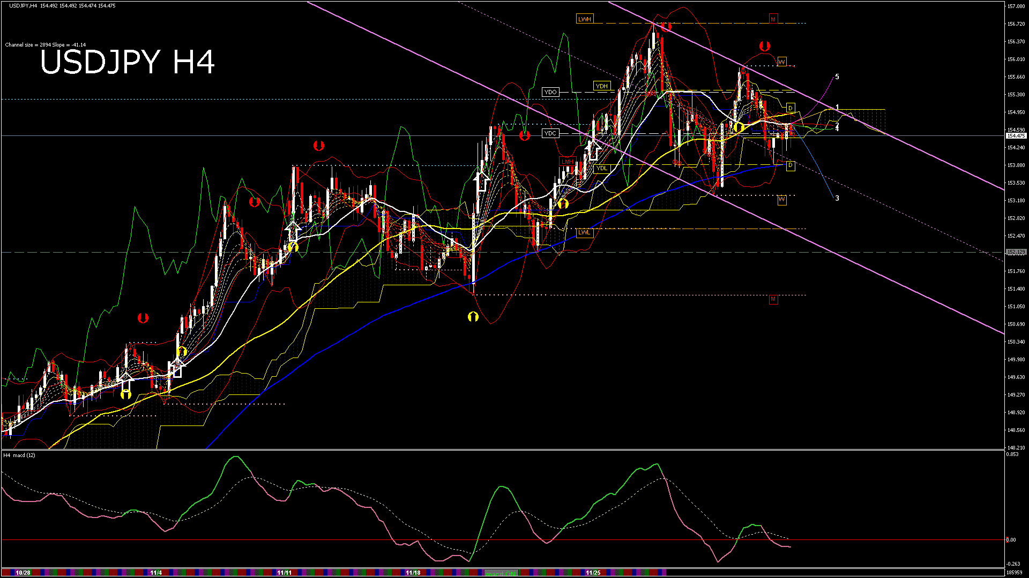Image resolution: width=1029 pixels, height=578 pixels.
Task: Select the orange W label at upper dotted line
Action: [781, 62]
